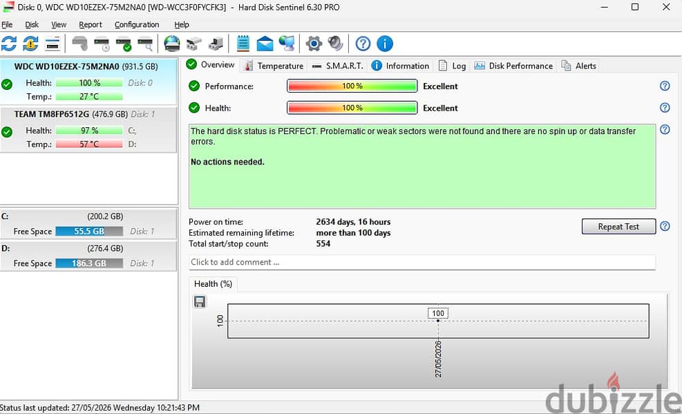
Task: Click the disk with green checkmark icon
Action: (124, 44)
